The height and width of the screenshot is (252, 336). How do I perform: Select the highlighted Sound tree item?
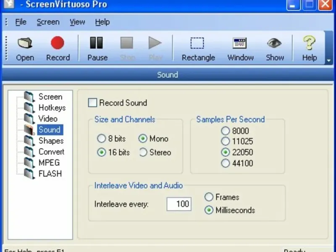[50, 130]
